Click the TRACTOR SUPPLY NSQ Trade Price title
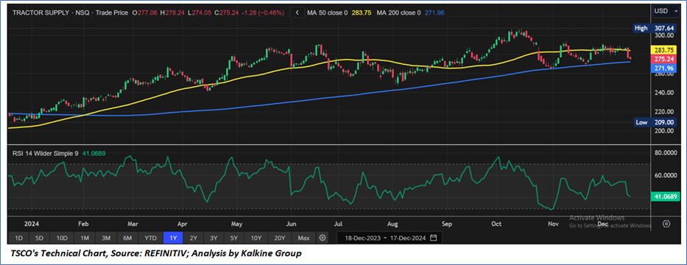The height and width of the screenshot is (265, 687). click(x=71, y=13)
